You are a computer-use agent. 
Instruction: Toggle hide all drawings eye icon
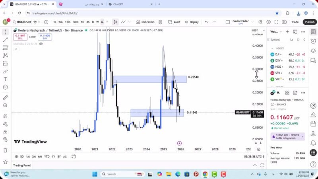(5, 139)
